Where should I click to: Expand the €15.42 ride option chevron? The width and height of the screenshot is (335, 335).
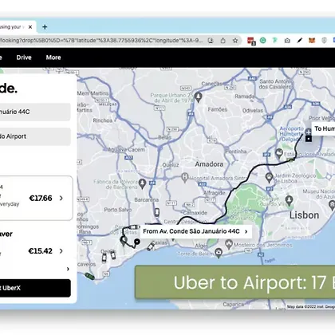[x=61, y=251]
